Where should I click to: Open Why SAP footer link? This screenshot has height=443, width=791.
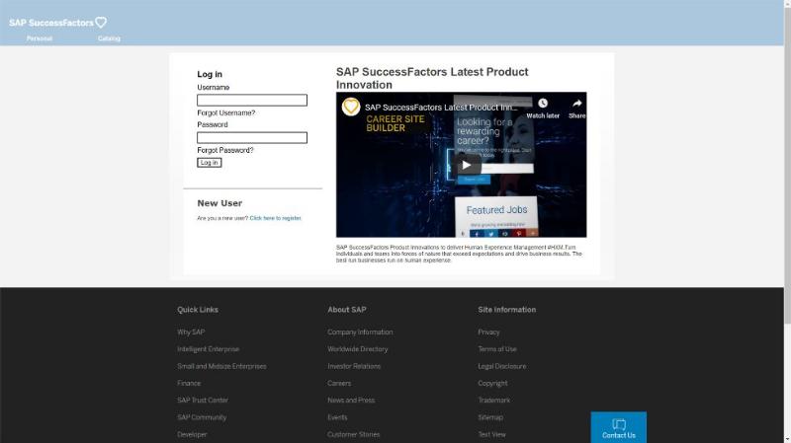click(x=191, y=332)
